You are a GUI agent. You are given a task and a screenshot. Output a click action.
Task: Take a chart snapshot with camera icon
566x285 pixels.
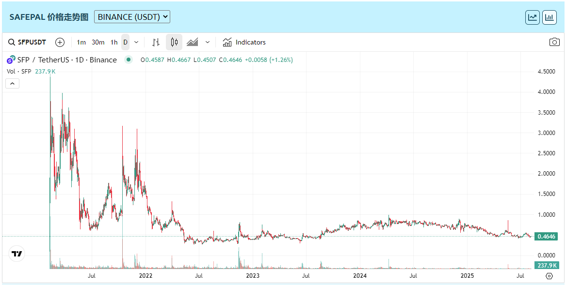tap(554, 42)
